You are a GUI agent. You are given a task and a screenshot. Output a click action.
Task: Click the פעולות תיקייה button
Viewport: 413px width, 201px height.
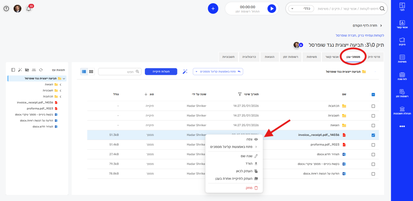(161, 72)
